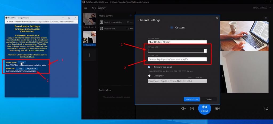This screenshot has height=124, width=273.
Task: Click the Chrome globe icon in title bar
Action: (x=6, y=18)
